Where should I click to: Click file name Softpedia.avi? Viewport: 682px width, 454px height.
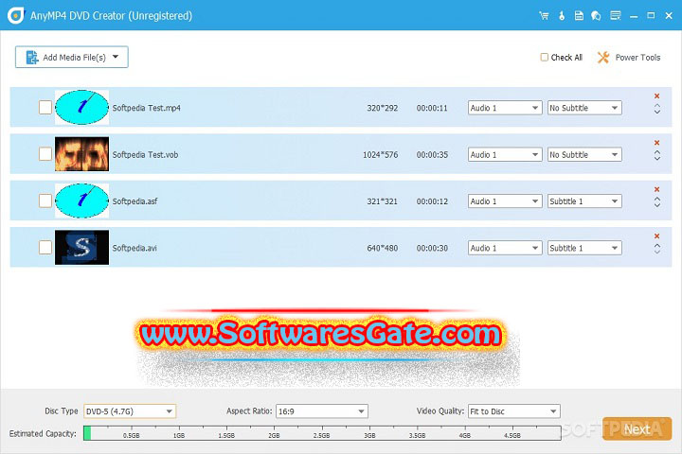[x=135, y=248]
